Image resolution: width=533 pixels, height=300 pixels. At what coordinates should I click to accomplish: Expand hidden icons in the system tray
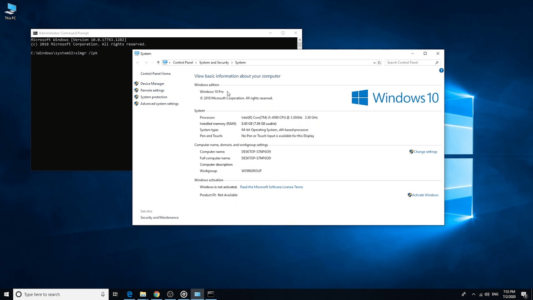click(x=473, y=294)
